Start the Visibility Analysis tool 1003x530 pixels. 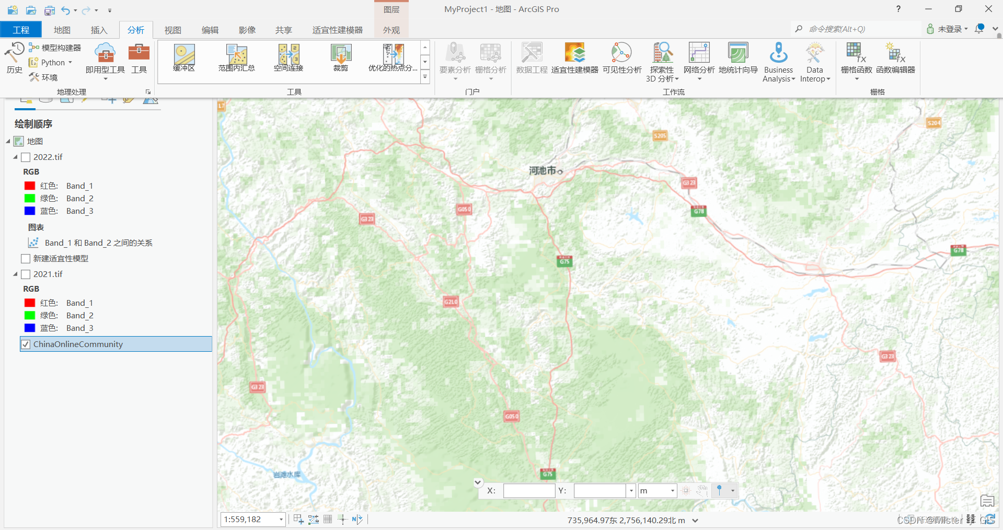pyautogui.click(x=621, y=59)
